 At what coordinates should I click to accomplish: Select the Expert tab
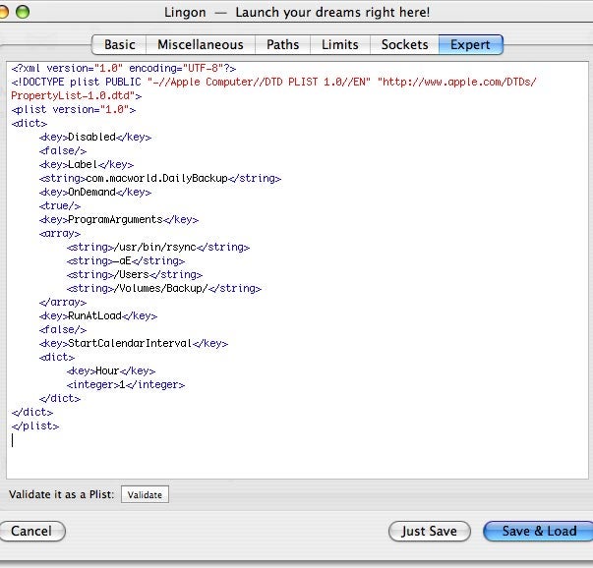pyautogui.click(x=470, y=44)
